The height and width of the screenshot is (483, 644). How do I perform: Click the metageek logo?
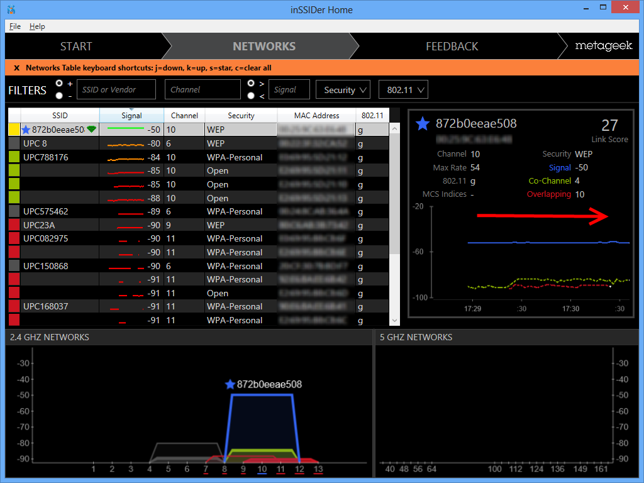pos(603,46)
